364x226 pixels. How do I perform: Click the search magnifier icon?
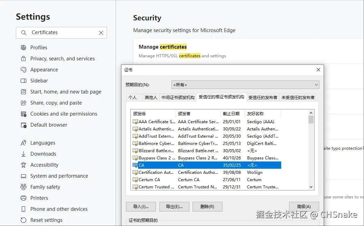click(24, 33)
